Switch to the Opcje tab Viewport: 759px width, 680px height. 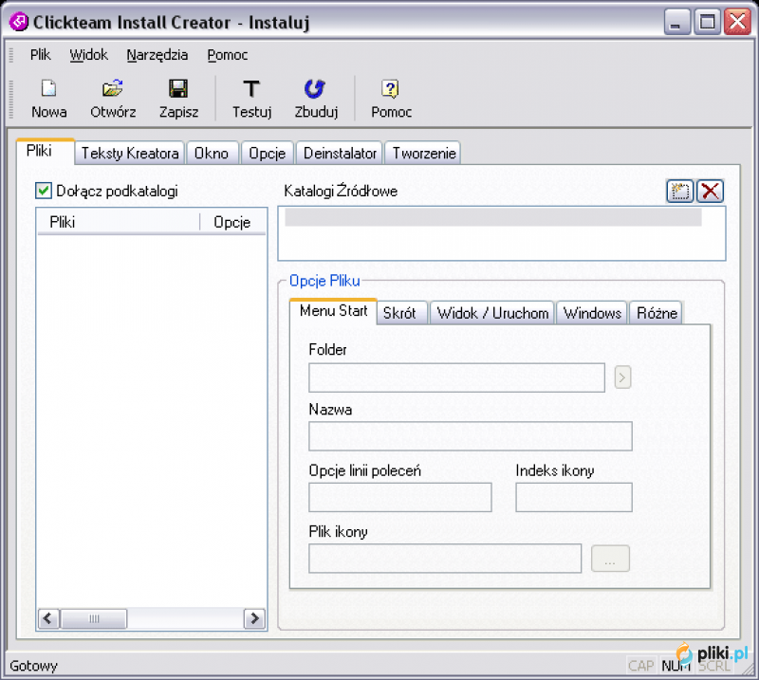click(268, 153)
